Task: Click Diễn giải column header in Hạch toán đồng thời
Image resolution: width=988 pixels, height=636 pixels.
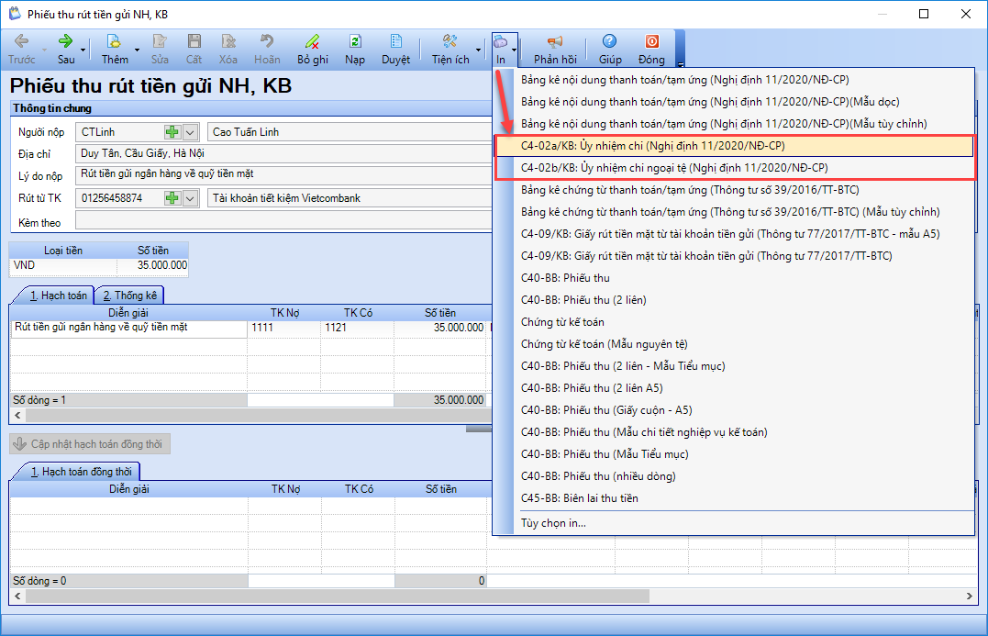Action: (129, 489)
